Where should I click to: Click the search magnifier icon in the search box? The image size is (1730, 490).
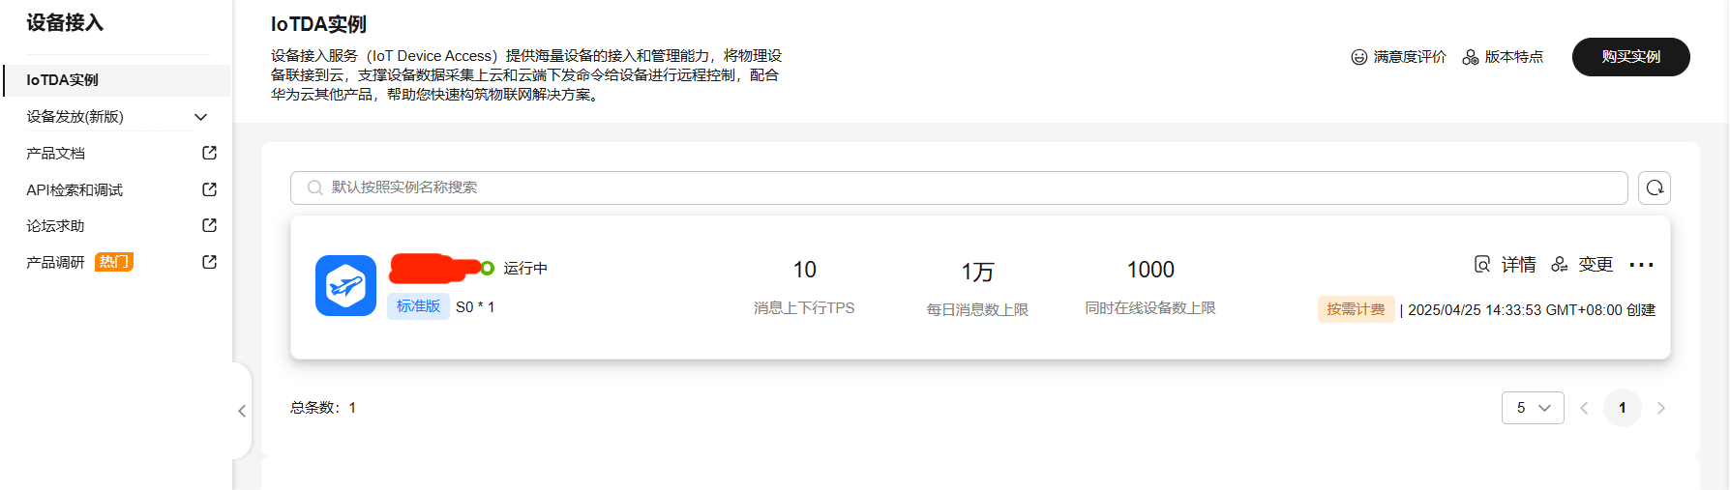point(314,187)
